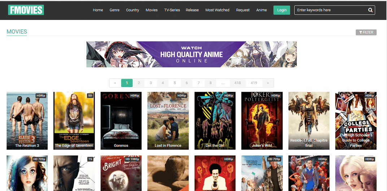
Task: Open the Genre menu
Action: (x=114, y=10)
